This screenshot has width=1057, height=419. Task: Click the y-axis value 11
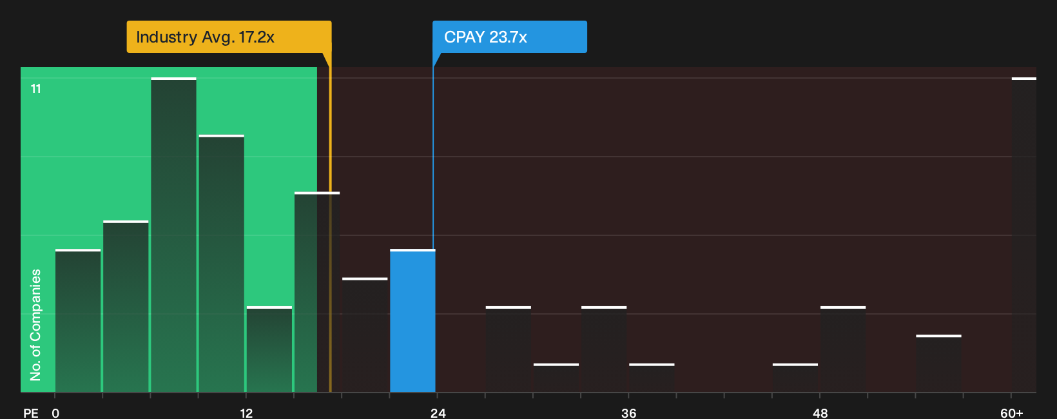coord(36,88)
